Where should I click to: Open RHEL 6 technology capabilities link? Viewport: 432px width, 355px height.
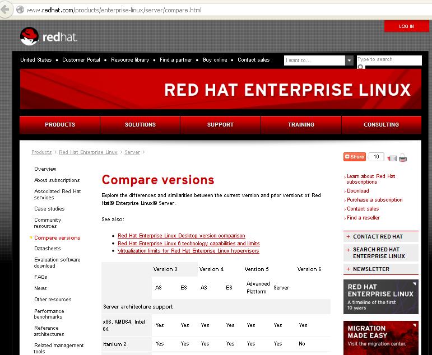click(x=188, y=243)
